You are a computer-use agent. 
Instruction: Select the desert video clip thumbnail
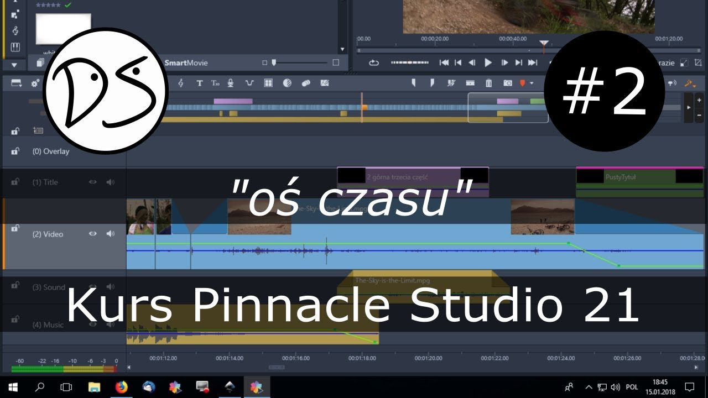(x=259, y=217)
